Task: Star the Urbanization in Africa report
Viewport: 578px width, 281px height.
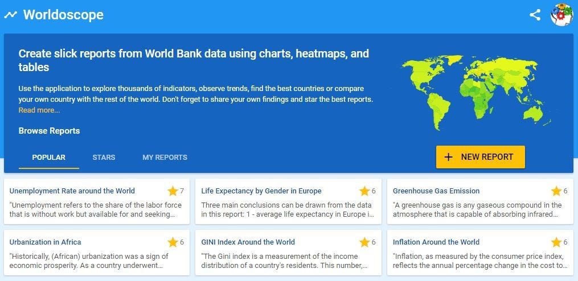Action: pyautogui.click(x=173, y=242)
